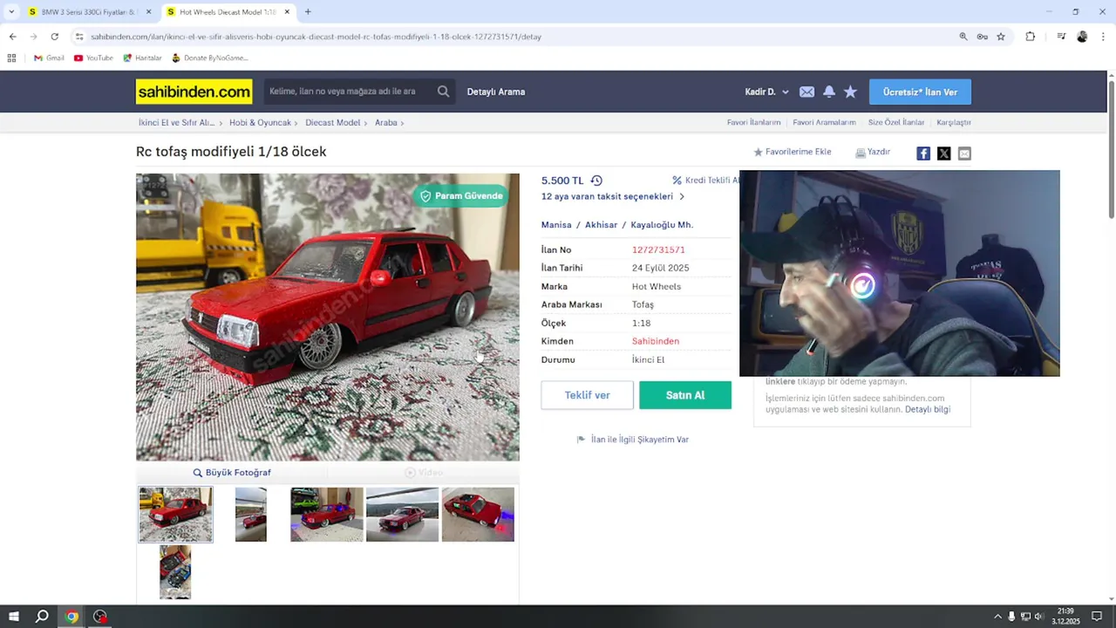This screenshot has height=628, width=1116.
Task: Report listing via İlan ile İlgili Şikayetim Var
Action: click(x=633, y=440)
